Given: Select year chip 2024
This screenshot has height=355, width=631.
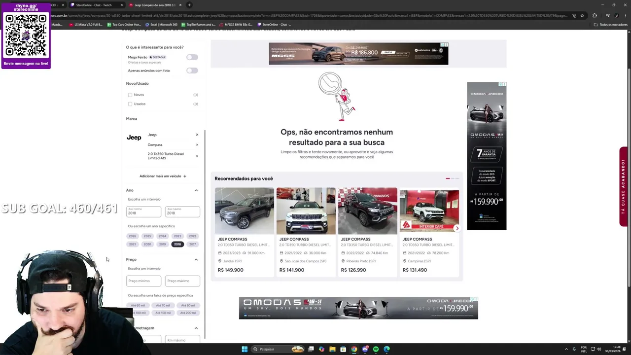Looking at the screenshot, I should [162, 236].
